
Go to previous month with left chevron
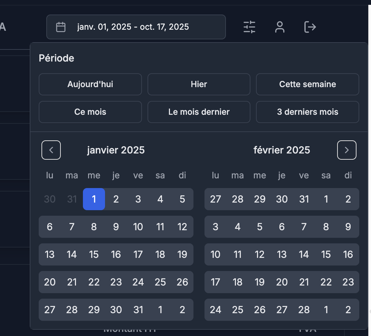pyautogui.click(x=51, y=150)
